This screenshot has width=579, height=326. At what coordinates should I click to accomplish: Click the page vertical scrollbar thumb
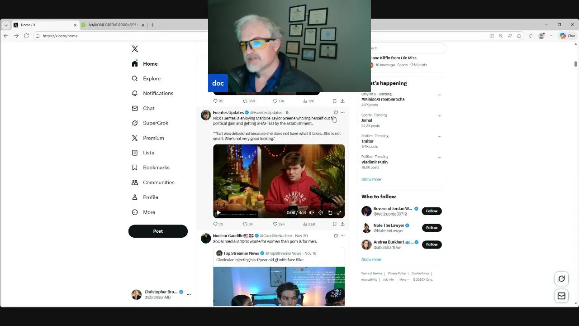(575, 64)
